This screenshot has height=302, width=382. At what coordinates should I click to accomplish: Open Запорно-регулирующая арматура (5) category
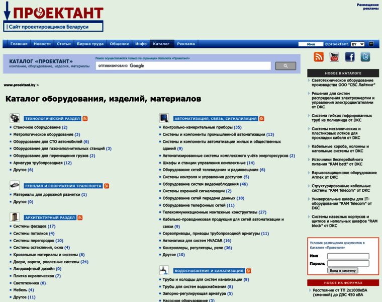point(198,294)
